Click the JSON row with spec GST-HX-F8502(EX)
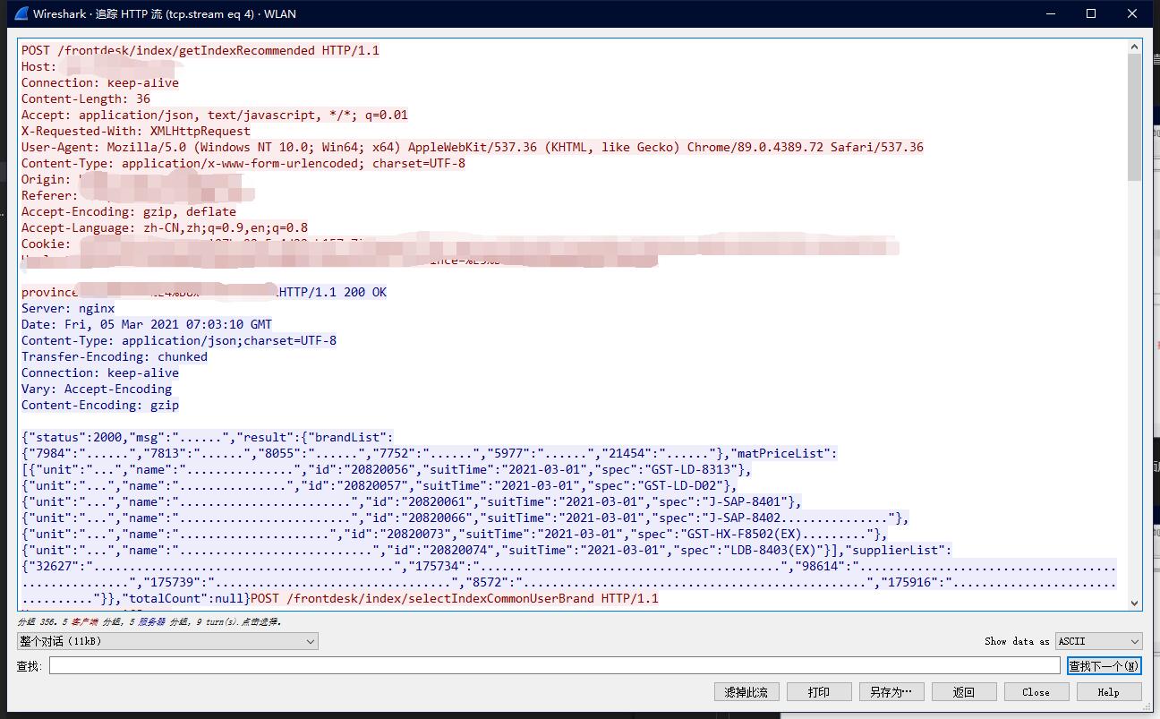1160x719 pixels. [x=455, y=534]
